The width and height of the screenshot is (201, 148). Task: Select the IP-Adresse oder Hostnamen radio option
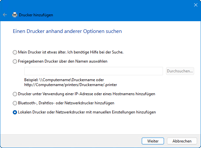coord(14,94)
